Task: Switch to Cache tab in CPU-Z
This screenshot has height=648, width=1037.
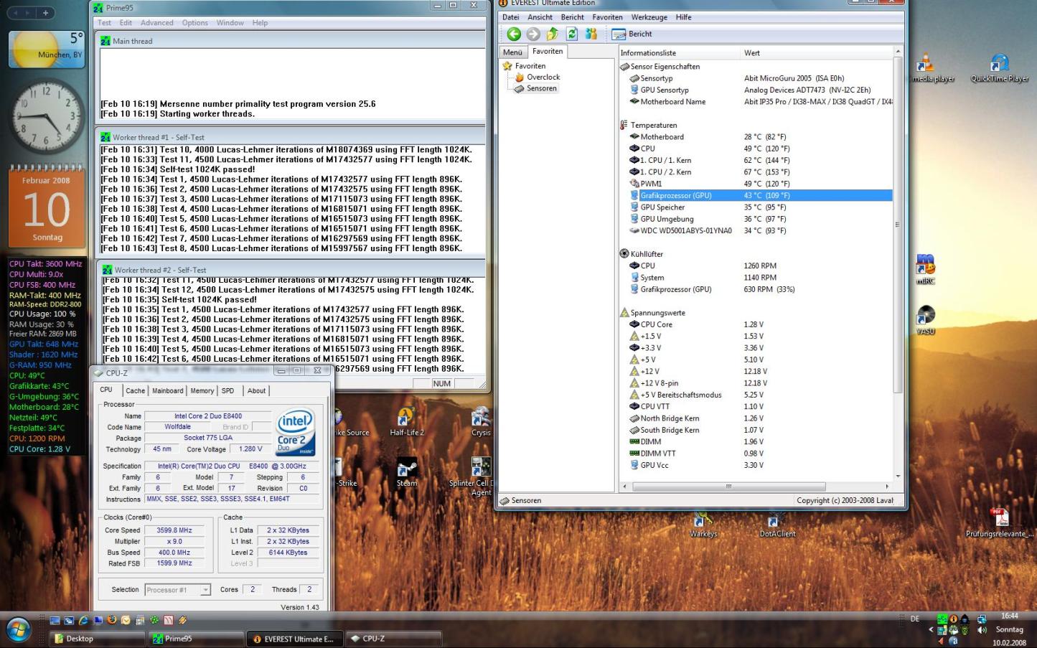Action: 135,390
